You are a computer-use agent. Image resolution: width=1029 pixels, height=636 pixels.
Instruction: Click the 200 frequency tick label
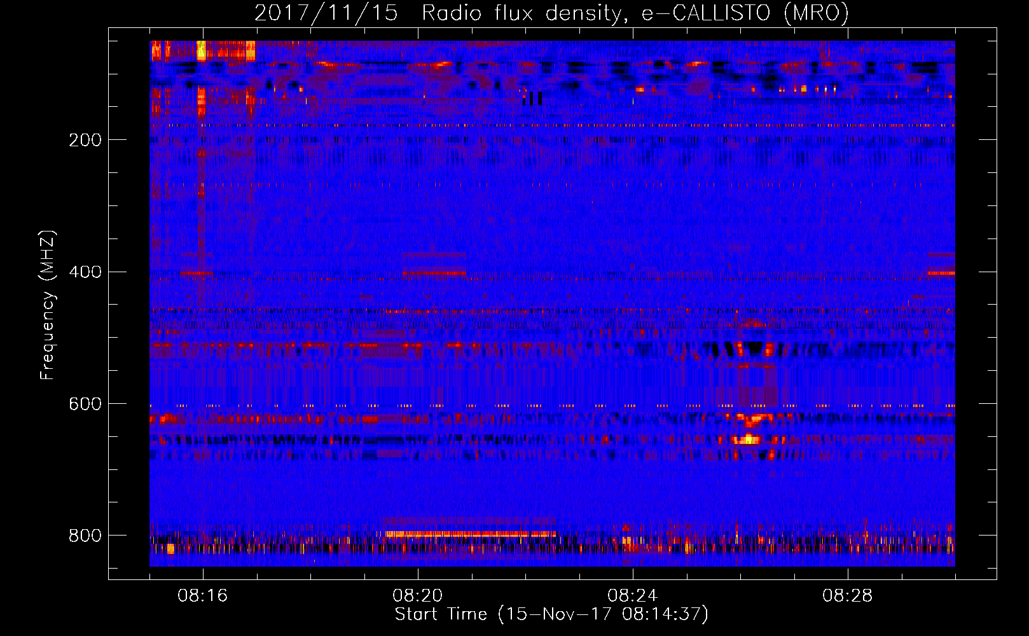click(x=85, y=140)
